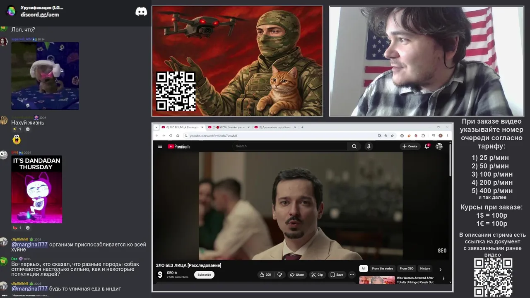Screen dimensions: 530x298
Task: Subscribe to the GEO channel
Action: 204,274
